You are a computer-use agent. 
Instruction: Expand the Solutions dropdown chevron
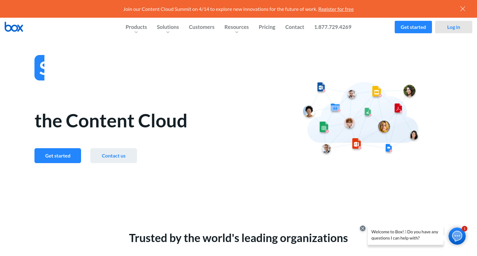click(x=168, y=32)
